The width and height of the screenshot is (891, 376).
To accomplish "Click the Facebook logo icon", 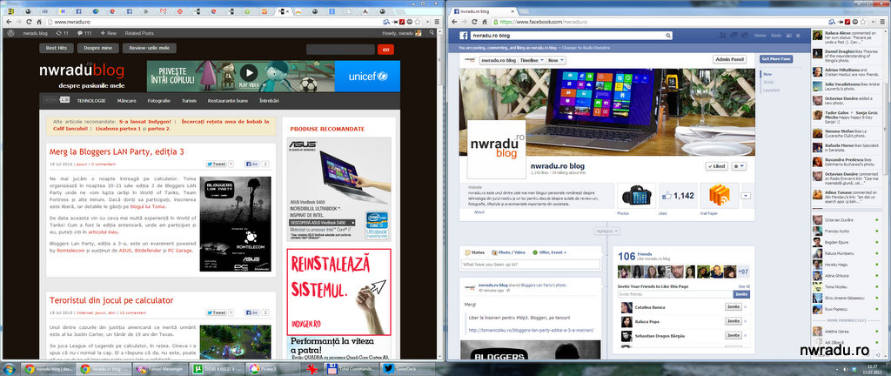I will coord(466,36).
